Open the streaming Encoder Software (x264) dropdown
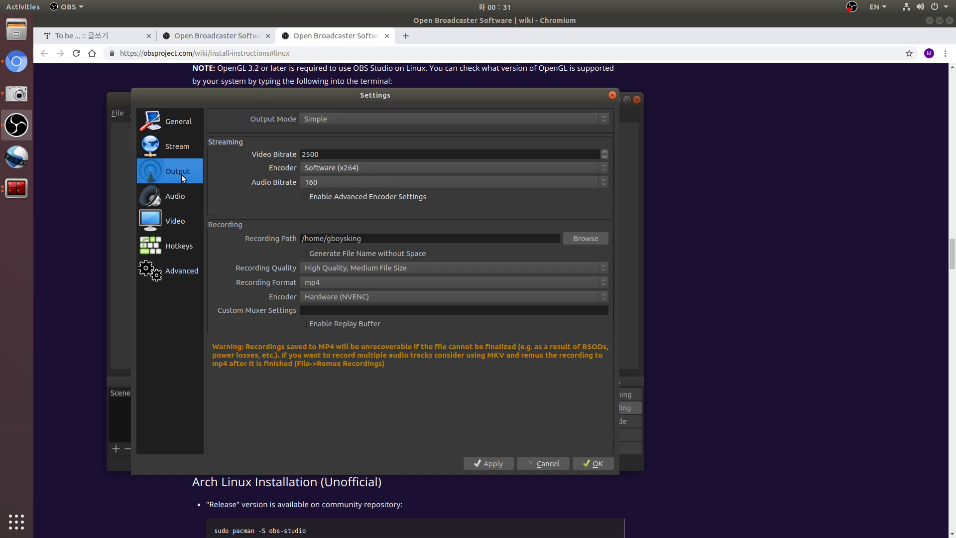This screenshot has height=538, width=956. point(454,168)
